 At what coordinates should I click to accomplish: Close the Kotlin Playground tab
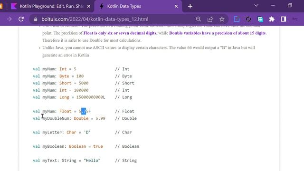89,6
